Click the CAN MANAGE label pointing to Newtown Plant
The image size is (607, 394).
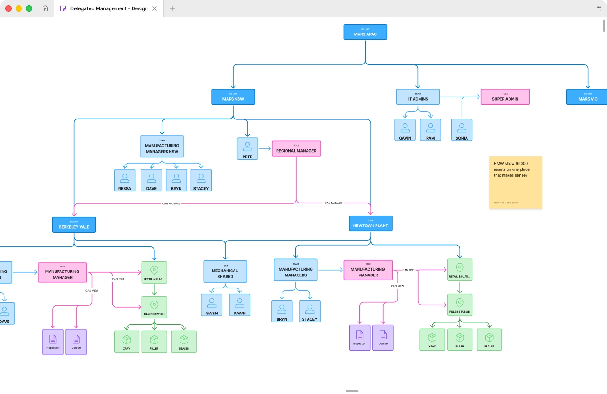pos(333,203)
